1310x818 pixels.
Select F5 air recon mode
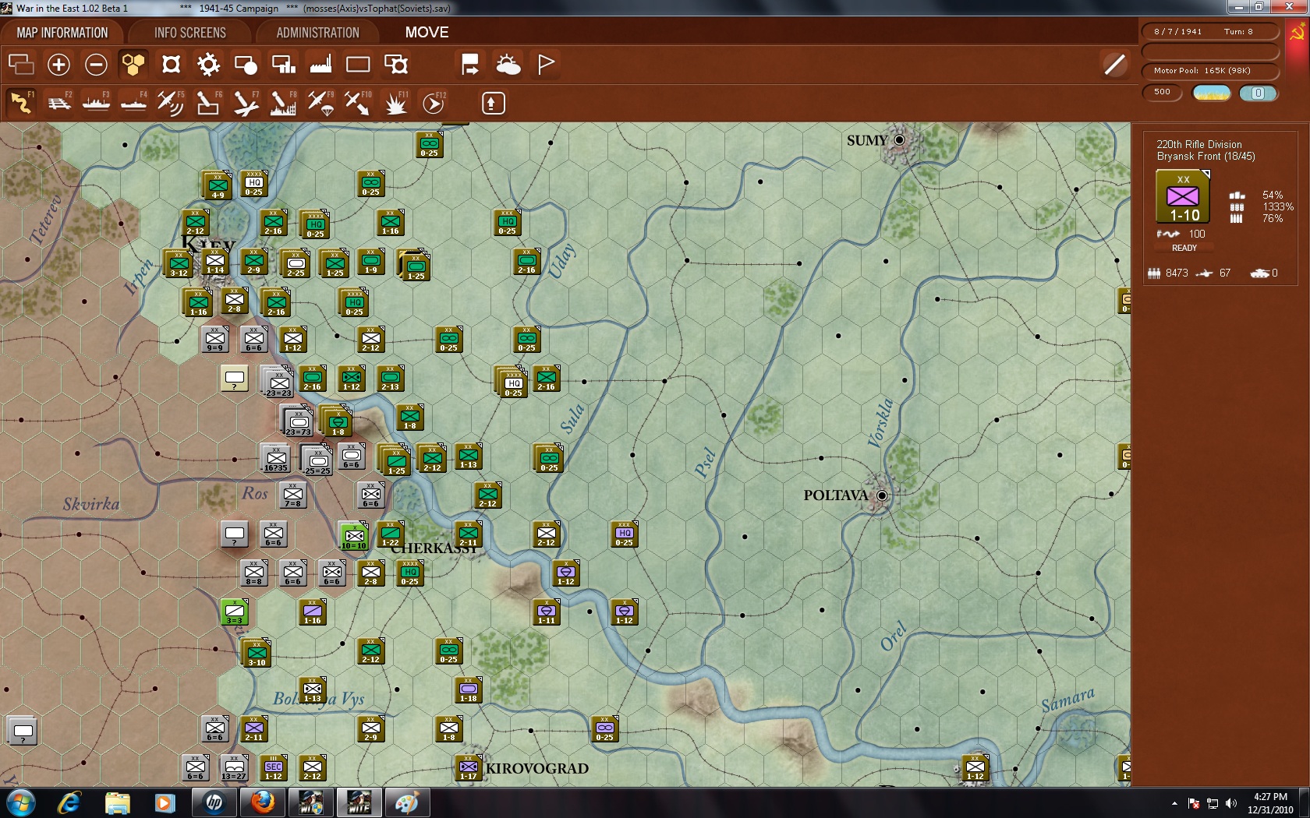(x=170, y=103)
